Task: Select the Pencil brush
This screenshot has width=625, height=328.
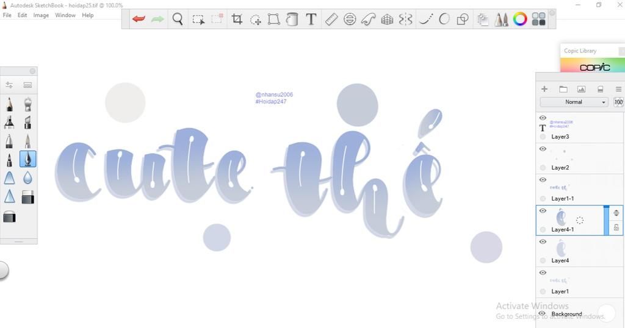Action: [x=9, y=104]
